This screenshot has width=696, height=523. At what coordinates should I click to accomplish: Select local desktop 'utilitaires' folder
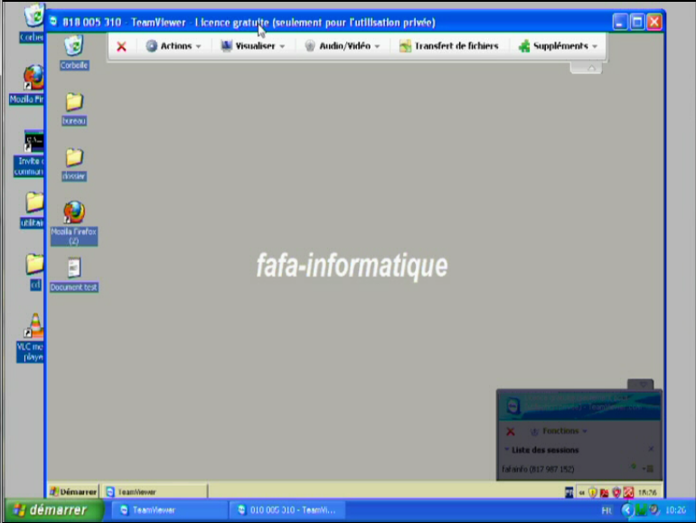(33, 210)
